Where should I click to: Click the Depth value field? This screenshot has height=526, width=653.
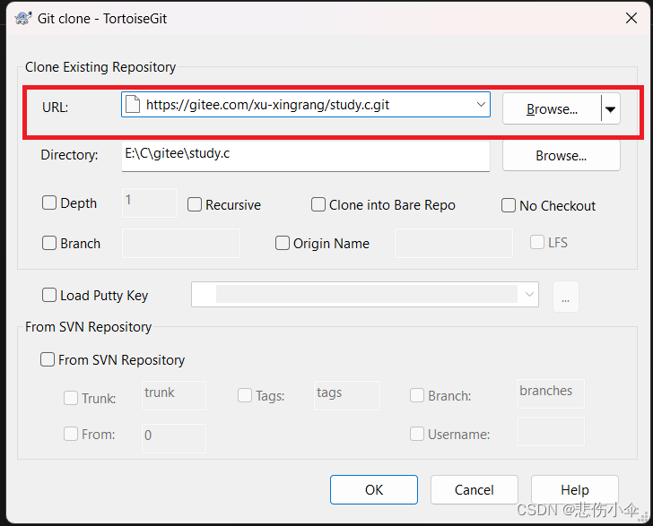(150, 203)
